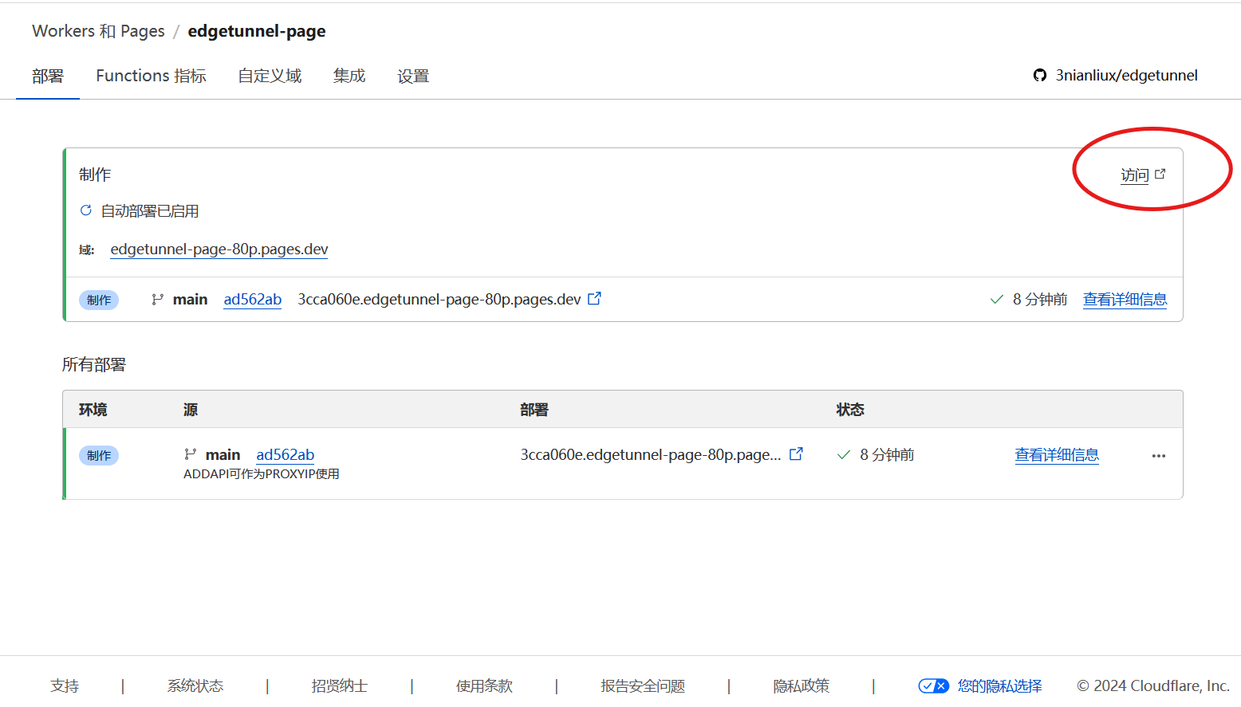Click branch icon beside main in deployments table
Viewport: 1241px width, 707px height.
[x=190, y=454]
